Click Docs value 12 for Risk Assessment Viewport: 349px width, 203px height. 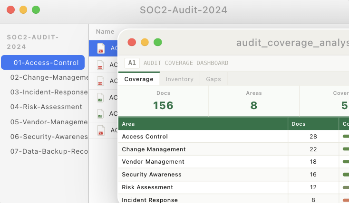[313, 187]
